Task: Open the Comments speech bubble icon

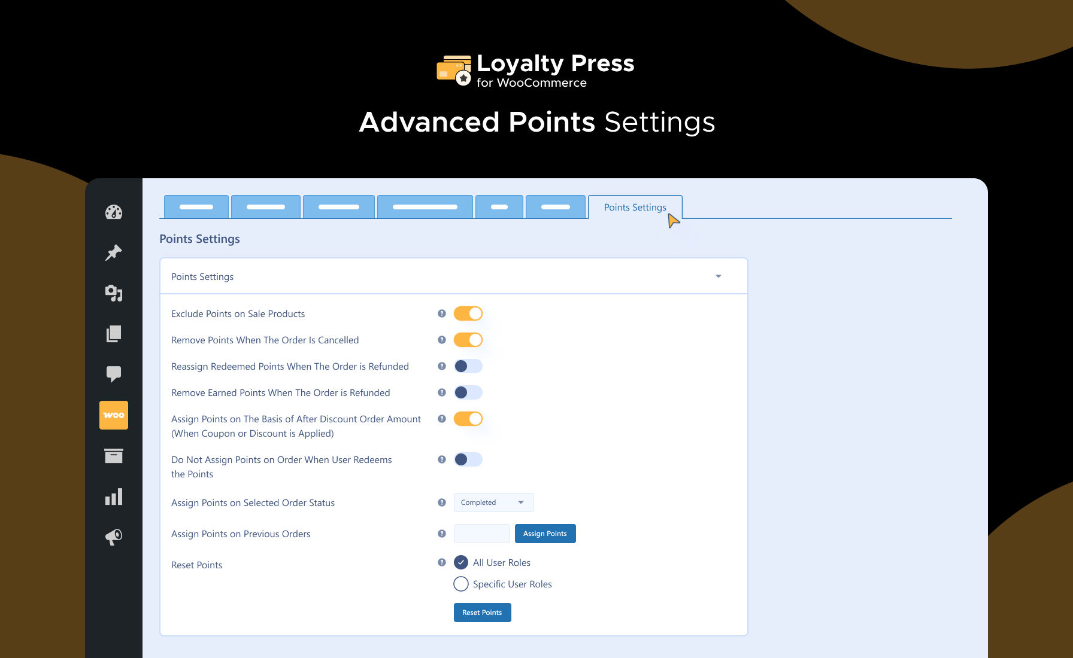Action: coord(114,374)
